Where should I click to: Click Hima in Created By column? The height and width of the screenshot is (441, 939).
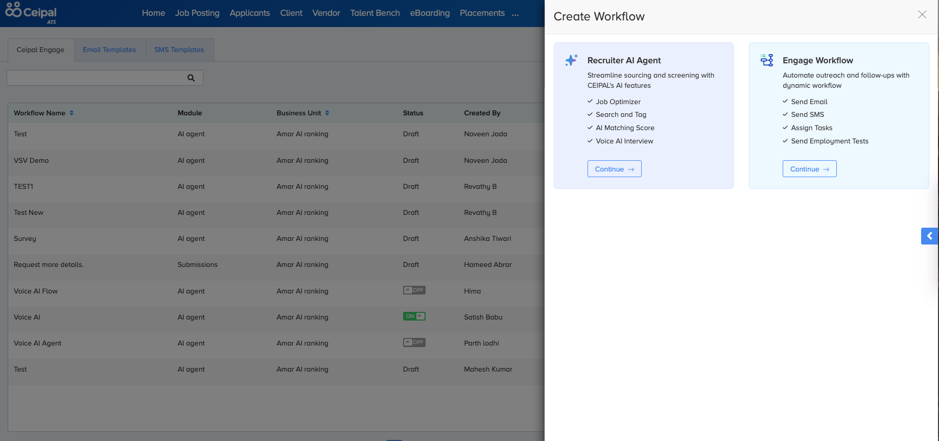click(472, 291)
